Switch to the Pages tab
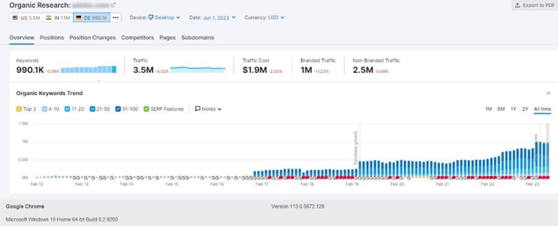This screenshot has height=226, width=558. coord(168,37)
